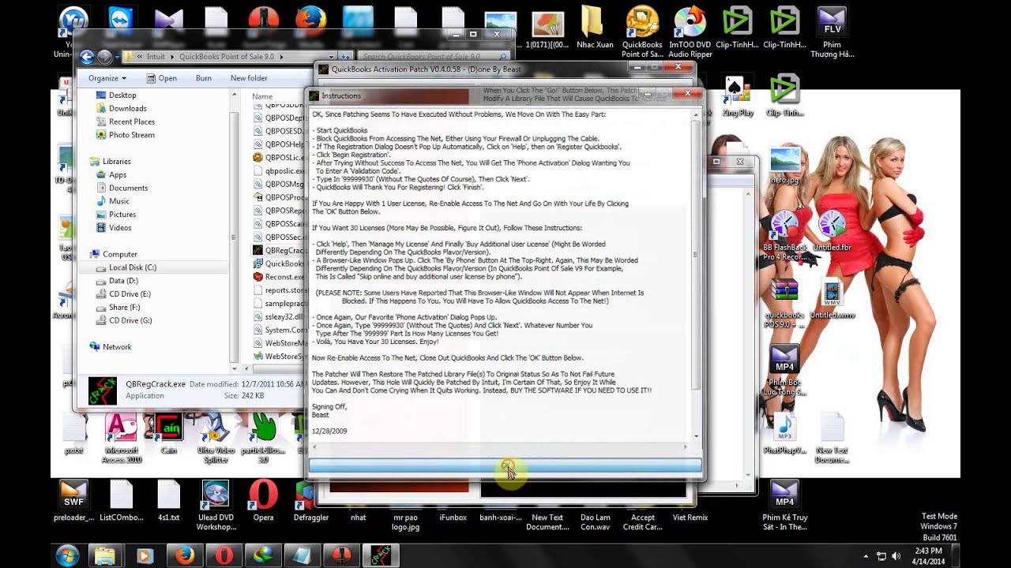Open hero.jpg on the desktop
This screenshot has height=568, width=1011.
784,166
